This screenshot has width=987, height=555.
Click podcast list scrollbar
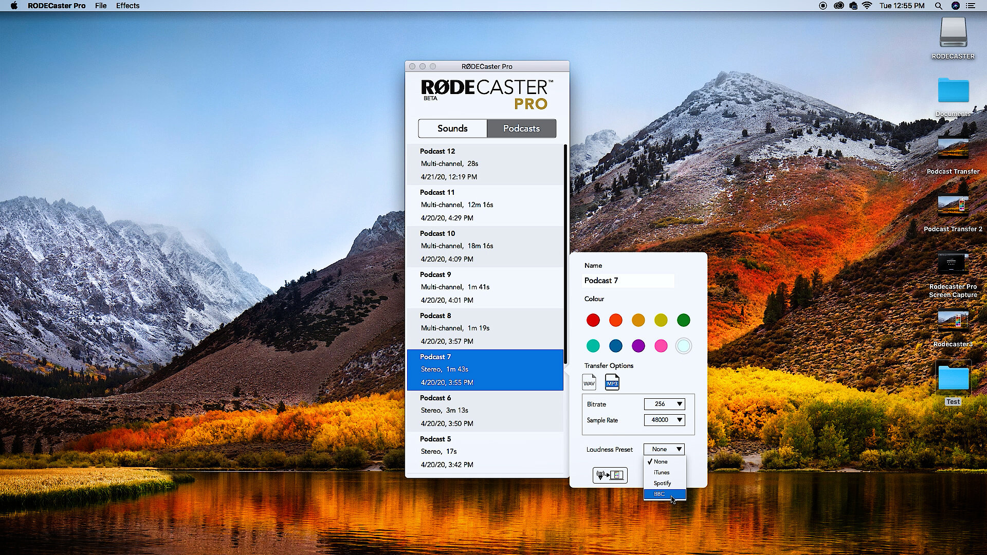click(565, 254)
